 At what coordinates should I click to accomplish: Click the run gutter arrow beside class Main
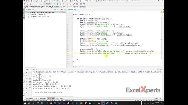pyautogui.click(x=70, y=15)
